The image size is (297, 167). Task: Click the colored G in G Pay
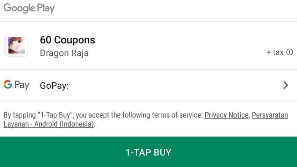pos(8,84)
